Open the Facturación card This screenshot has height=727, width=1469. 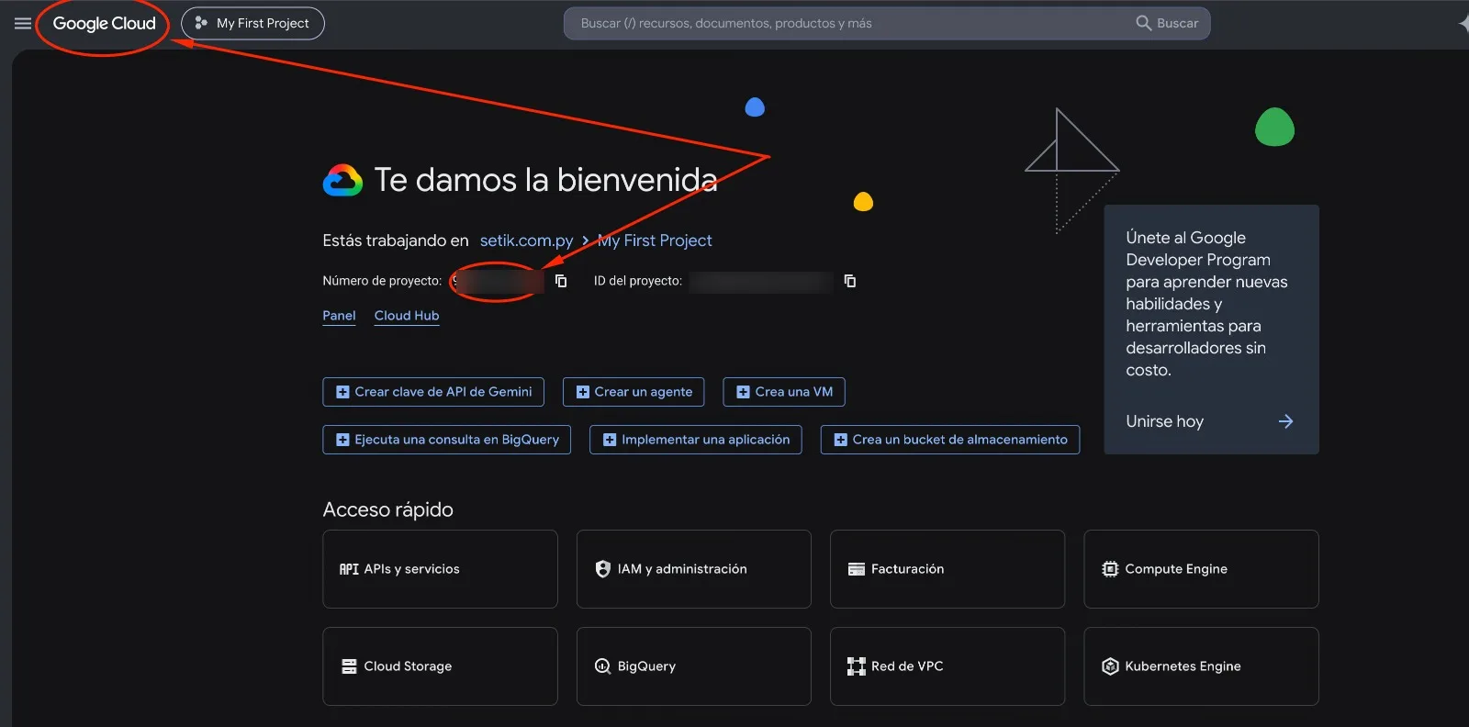point(948,569)
